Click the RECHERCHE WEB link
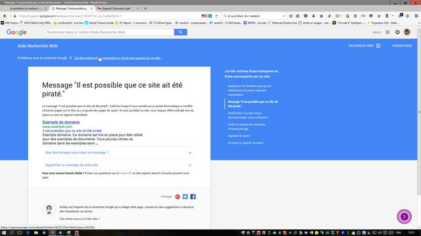 pyautogui.click(x=364, y=46)
